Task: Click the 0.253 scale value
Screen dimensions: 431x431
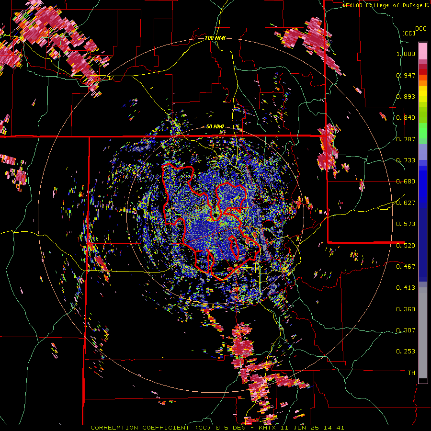Action: [x=406, y=352]
